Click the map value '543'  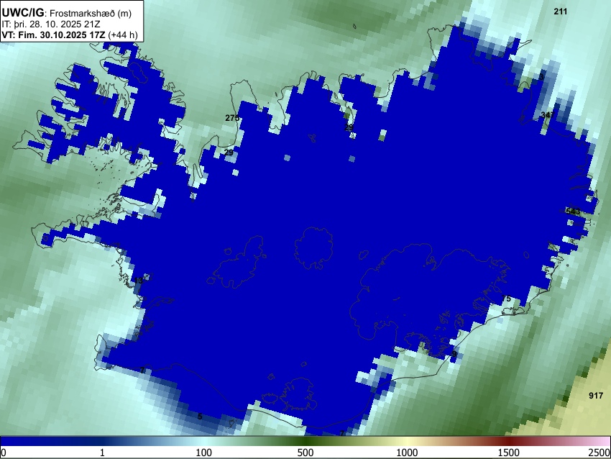point(573,212)
